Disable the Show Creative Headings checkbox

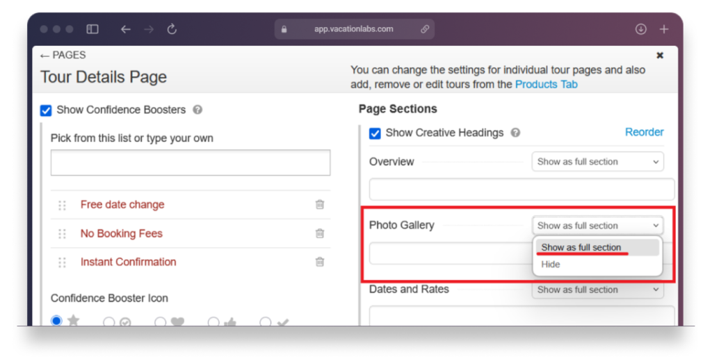pos(375,133)
